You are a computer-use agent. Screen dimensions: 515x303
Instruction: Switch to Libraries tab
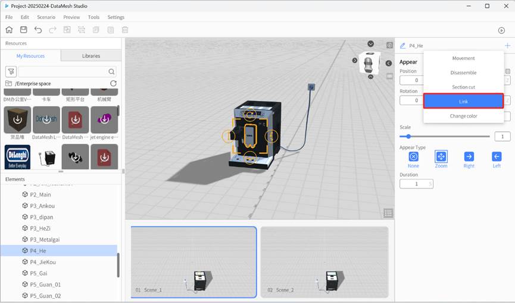pyautogui.click(x=91, y=56)
